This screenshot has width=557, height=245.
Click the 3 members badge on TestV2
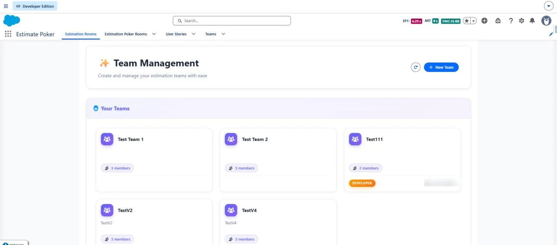pyautogui.click(x=117, y=239)
